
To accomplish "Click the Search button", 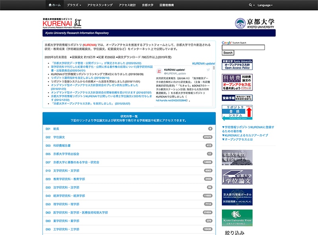I will pyautogui.click(x=228, y=53).
